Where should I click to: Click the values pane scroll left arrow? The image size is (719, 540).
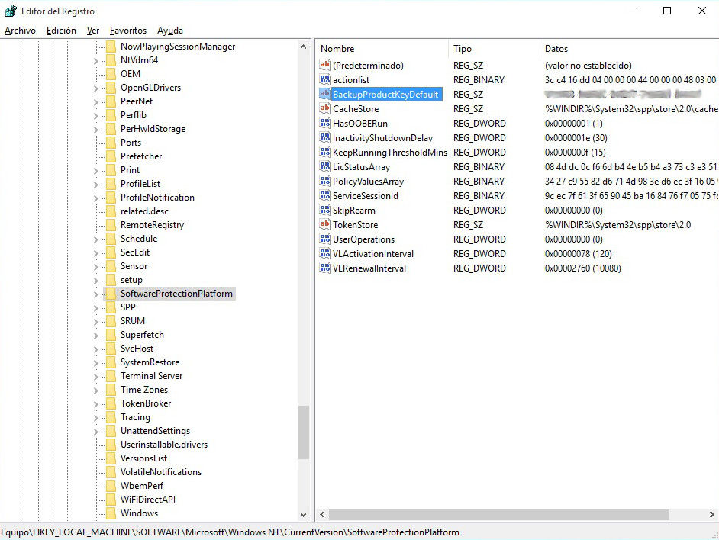click(322, 514)
